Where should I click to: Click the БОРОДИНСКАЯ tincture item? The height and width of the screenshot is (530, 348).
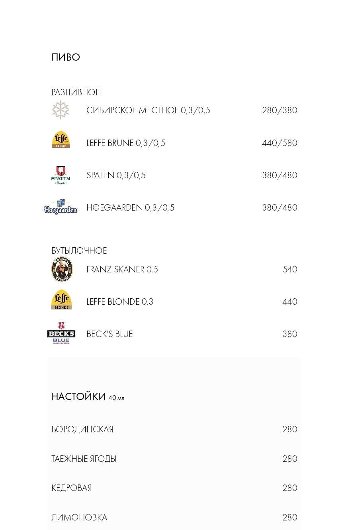[82, 430]
